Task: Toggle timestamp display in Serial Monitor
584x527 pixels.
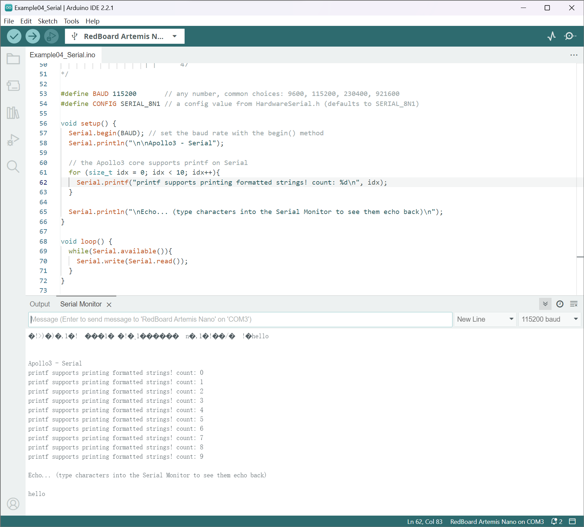Action: [560, 304]
